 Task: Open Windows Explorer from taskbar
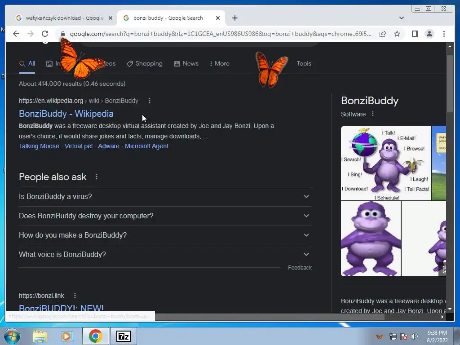click(40, 336)
